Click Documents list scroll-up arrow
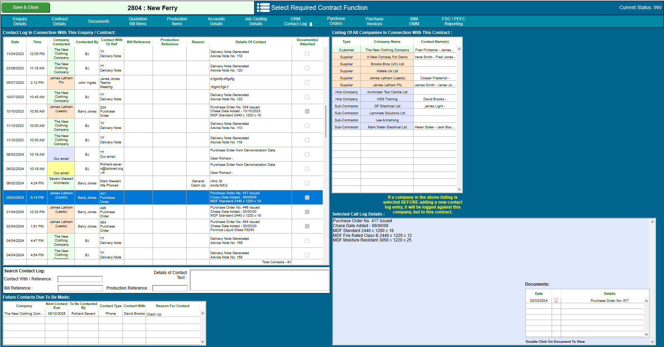 [646, 301]
